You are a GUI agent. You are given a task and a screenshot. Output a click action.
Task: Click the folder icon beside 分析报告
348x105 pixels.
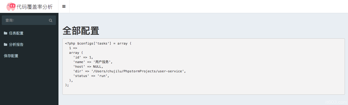click(5, 45)
